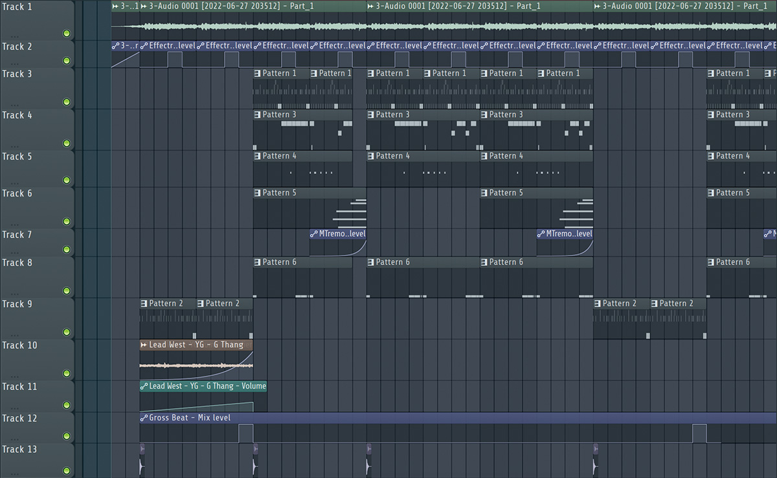Disable Track 5 using its mute LED
This screenshot has height=478, width=777.
[x=66, y=180]
